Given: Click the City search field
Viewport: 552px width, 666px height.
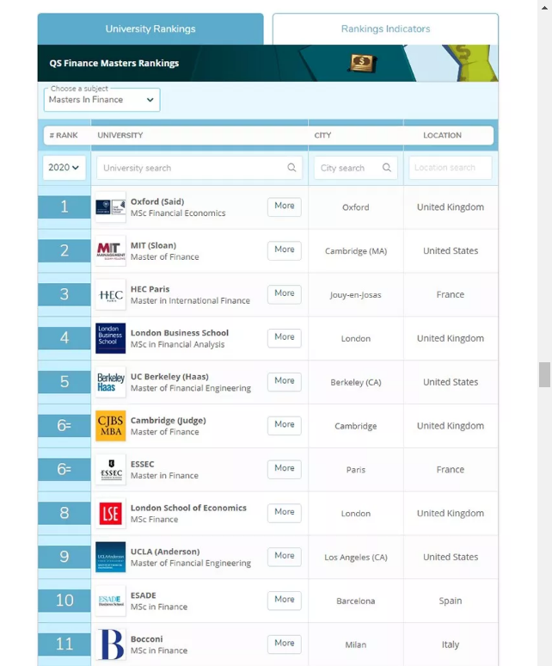Looking at the screenshot, I should (356, 168).
